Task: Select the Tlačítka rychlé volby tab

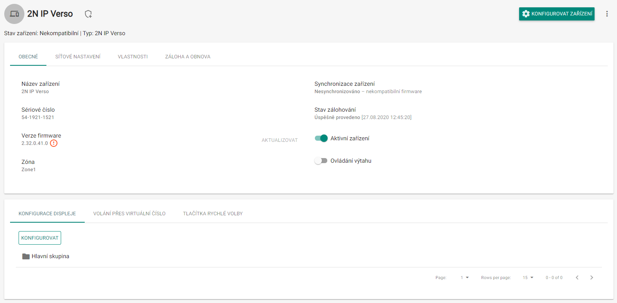Action: point(213,214)
